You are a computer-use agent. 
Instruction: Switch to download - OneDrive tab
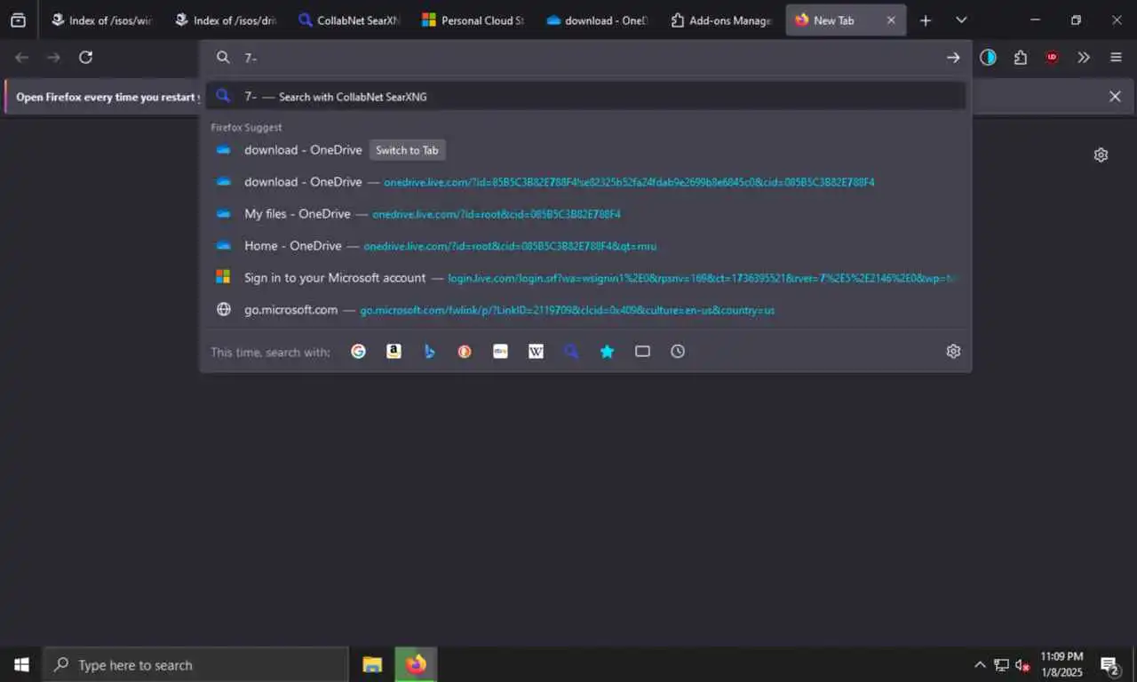coord(598,20)
